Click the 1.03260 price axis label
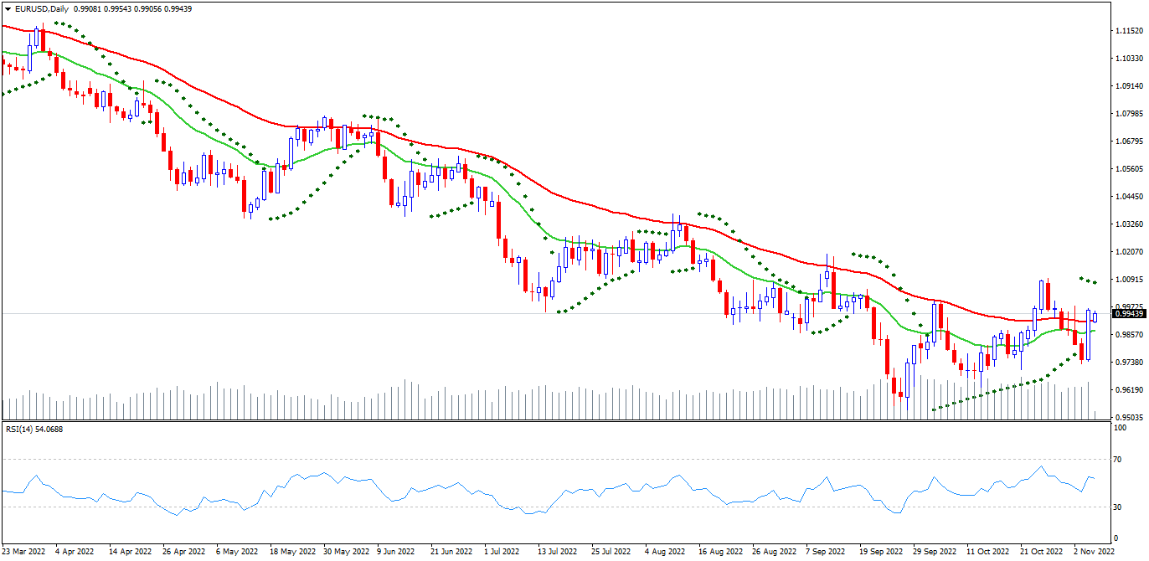Image resolution: width=1149 pixels, height=561 pixels. 1128,224
